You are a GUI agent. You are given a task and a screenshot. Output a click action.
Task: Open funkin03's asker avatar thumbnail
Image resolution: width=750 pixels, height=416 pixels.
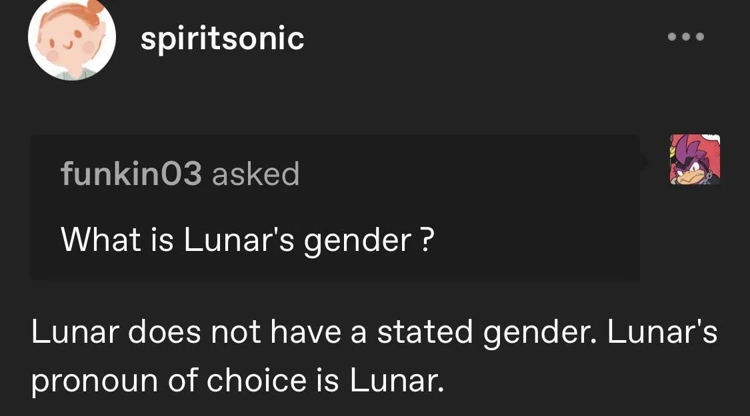(695, 159)
